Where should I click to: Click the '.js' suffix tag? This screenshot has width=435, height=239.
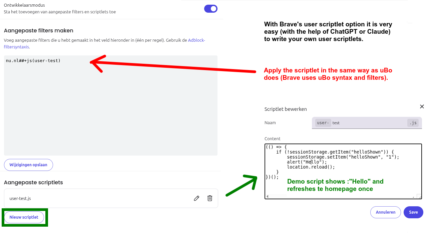tap(413, 123)
